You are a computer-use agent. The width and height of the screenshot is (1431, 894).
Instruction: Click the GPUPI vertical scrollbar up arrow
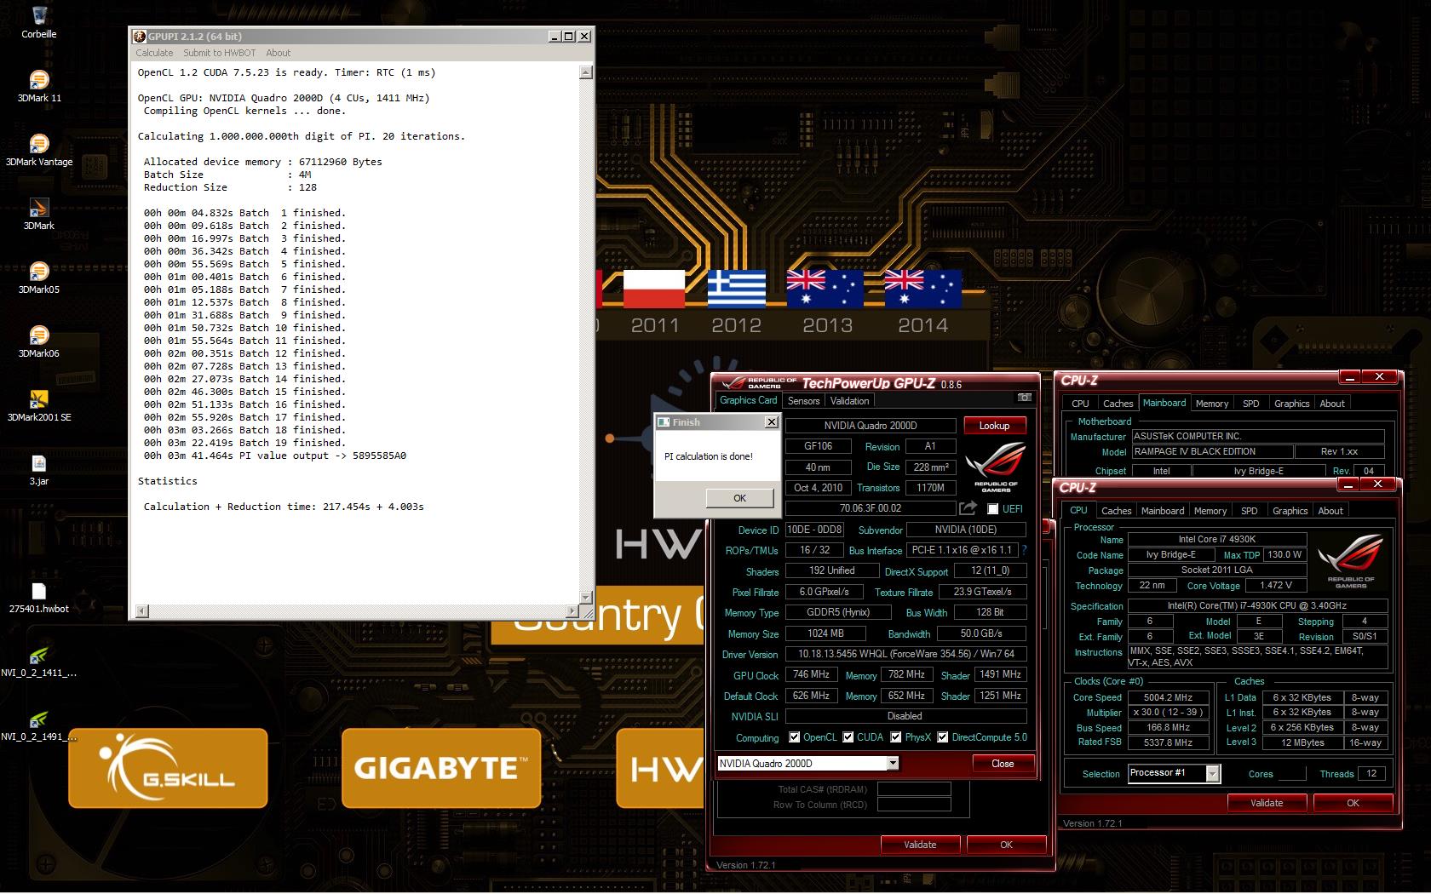pyautogui.click(x=585, y=72)
